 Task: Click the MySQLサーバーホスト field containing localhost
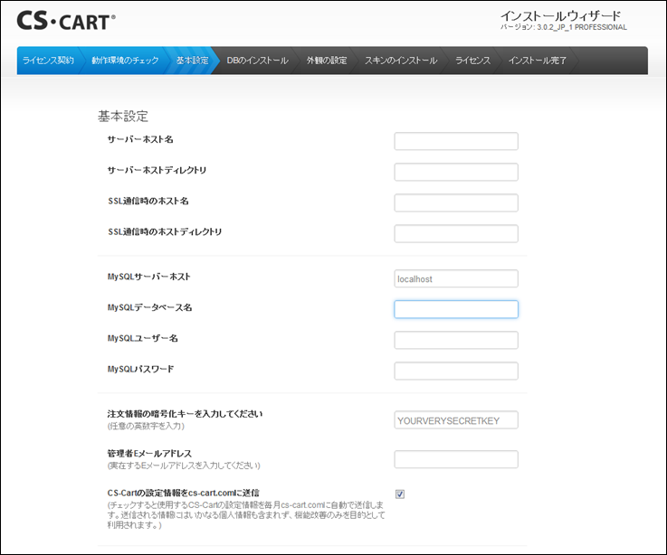[456, 278]
